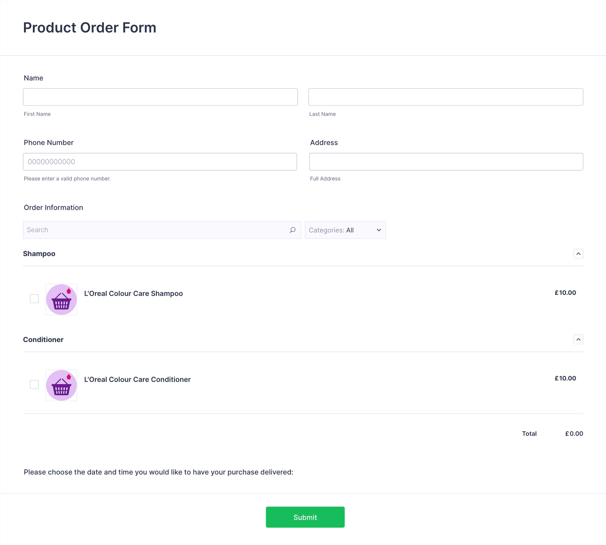This screenshot has height=545, width=606.
Task: Click the L'Oreal Colour Care Shampoo name
Action: 134,293
